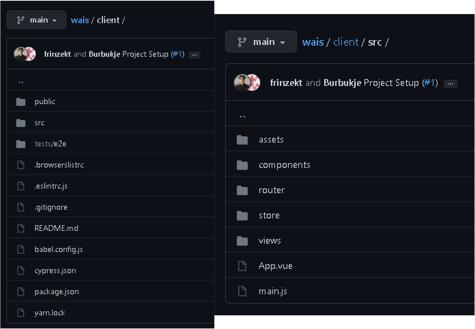
Task: Open pull request #1 link in client panel
Action: 178,54
